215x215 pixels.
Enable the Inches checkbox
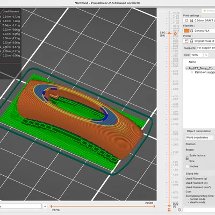(x=188, y=167)
